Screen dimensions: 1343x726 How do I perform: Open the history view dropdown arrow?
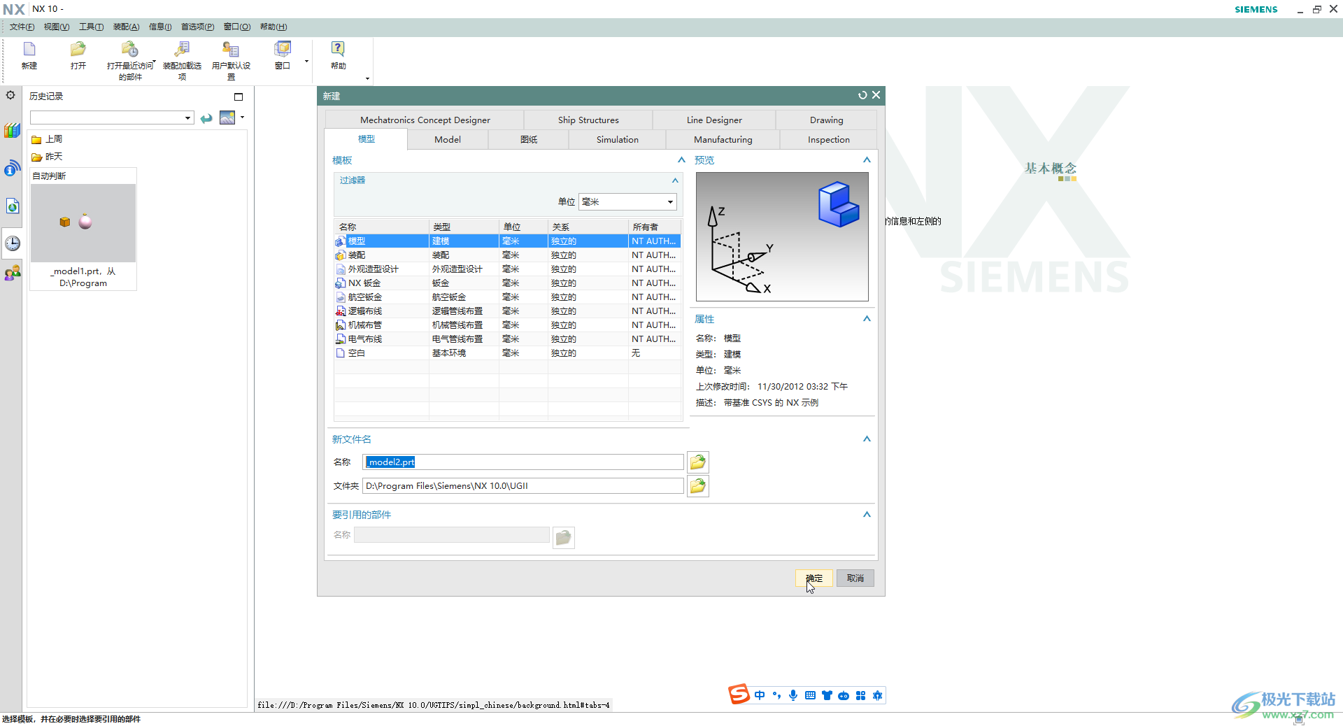(x=242, y=118)
